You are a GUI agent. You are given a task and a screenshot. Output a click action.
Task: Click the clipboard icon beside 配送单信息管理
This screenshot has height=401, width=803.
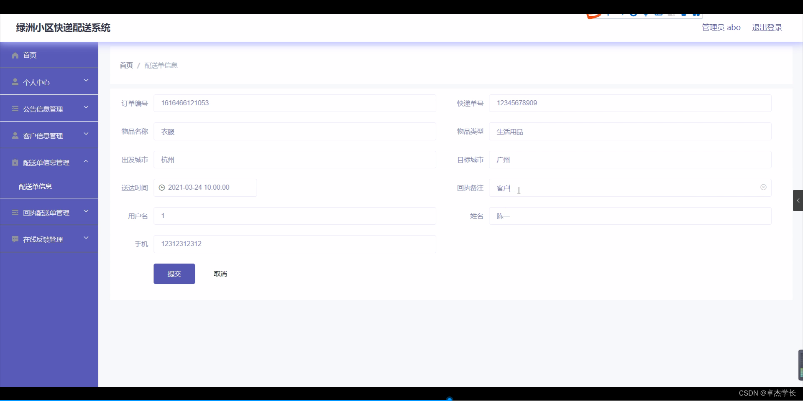point(15,162)
